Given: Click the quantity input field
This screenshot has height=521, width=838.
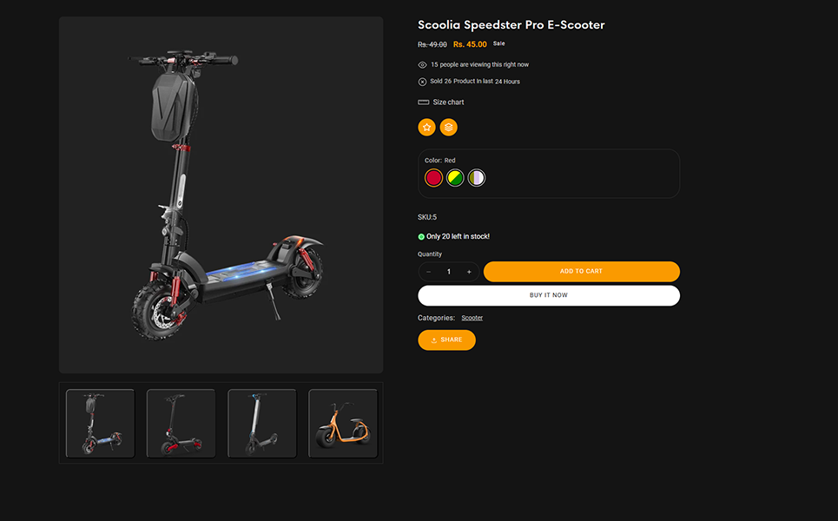Looking at the screenshot, I should (449, 272).
